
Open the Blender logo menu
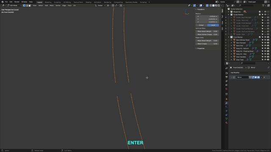pos(3,2)
